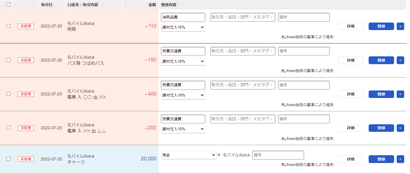410x174 pixels.
Task: Open arrow menu beside チャージ row's 登録 button
Action: point(400,159)
